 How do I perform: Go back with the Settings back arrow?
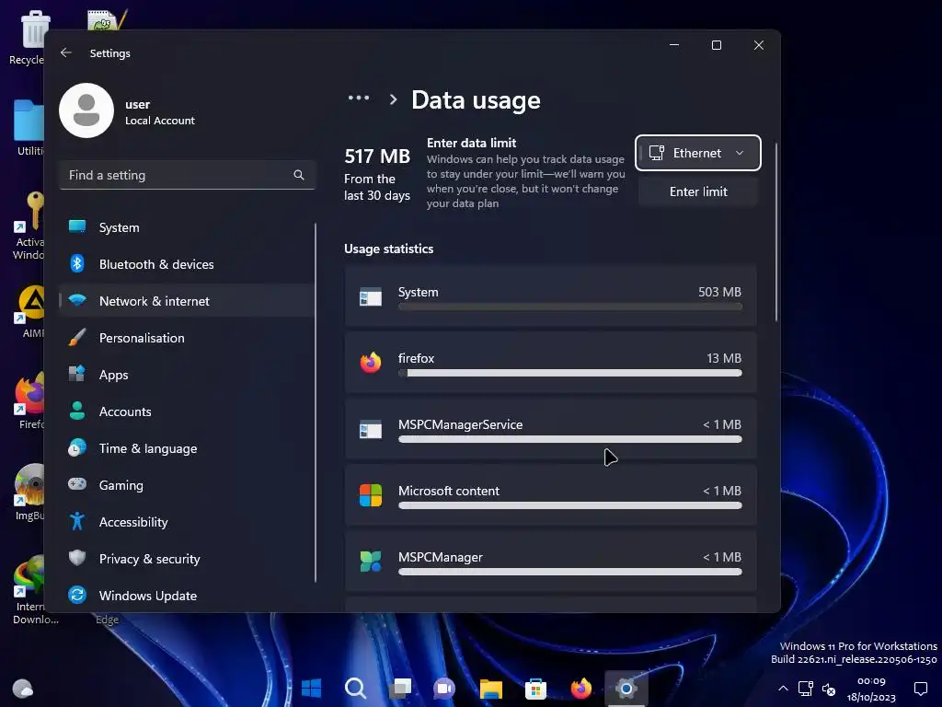(66, 52)
